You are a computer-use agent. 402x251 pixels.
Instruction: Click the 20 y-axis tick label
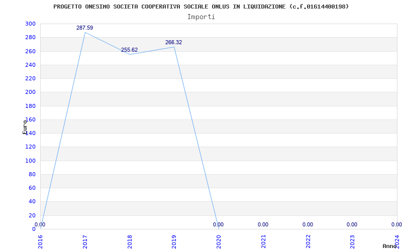tap(32, 215)
